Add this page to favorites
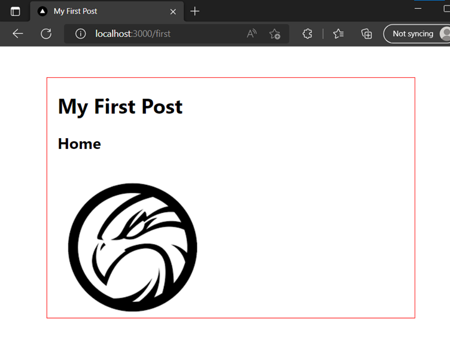450x348 pixels. pos(275,34)
